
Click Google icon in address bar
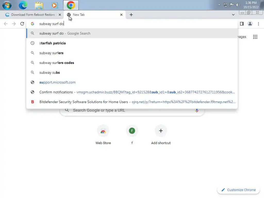32,24
